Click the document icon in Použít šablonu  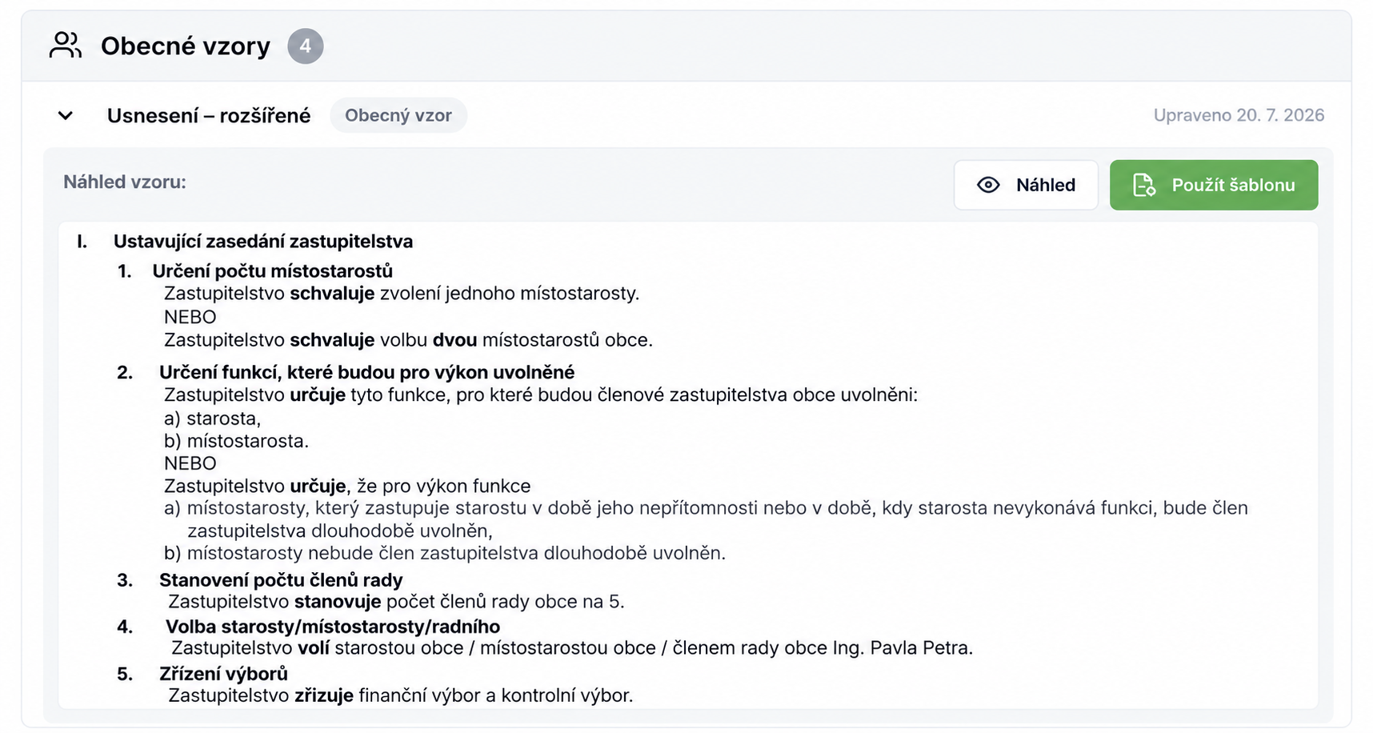pyautogui.click(x=1144, y=185)
